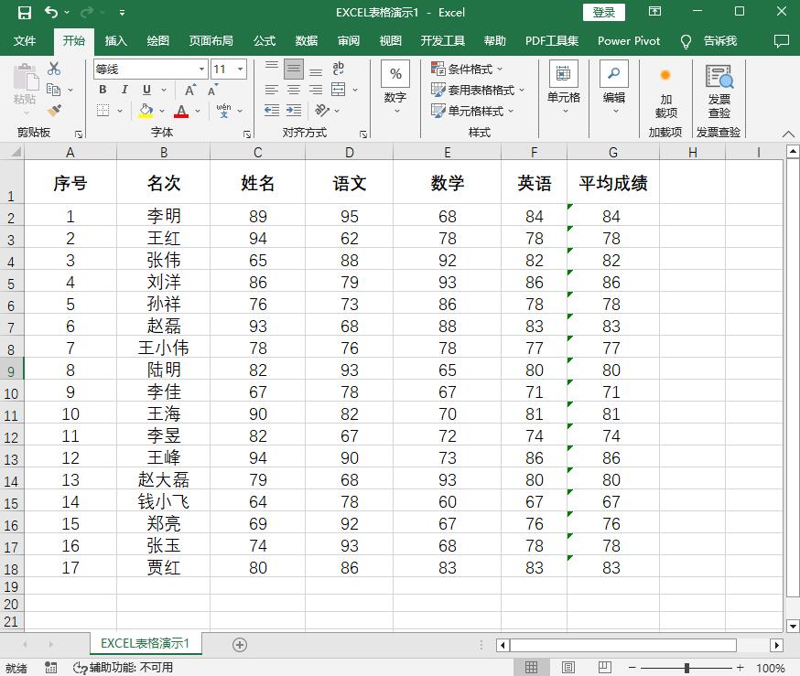Click the horizontal scrollbar right arrow

776,646
